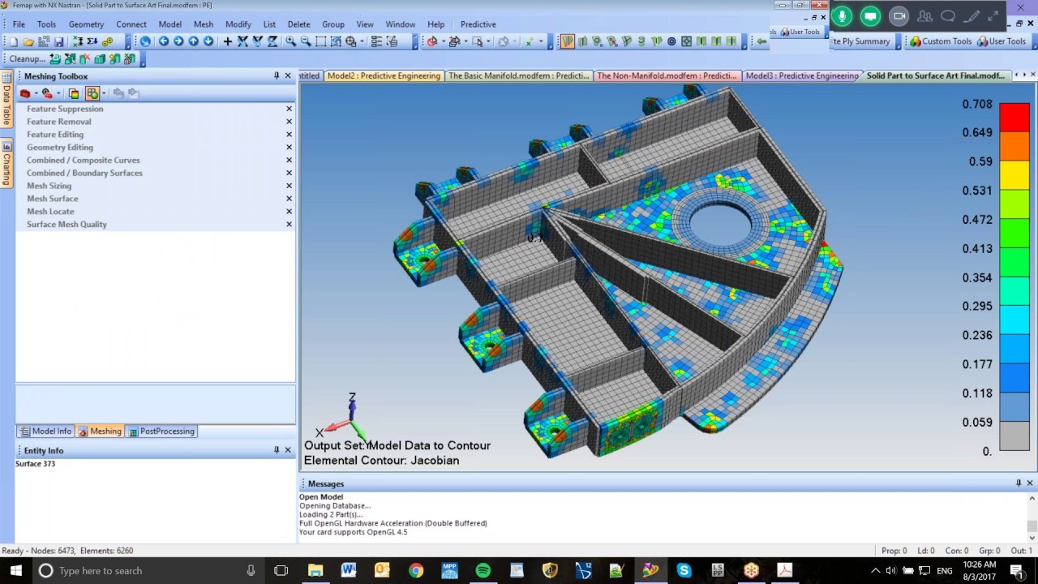Open the Geometry menu
The height and width of the screenshot is (584, 1038).
pyautogui.click(x=86, y=24)
